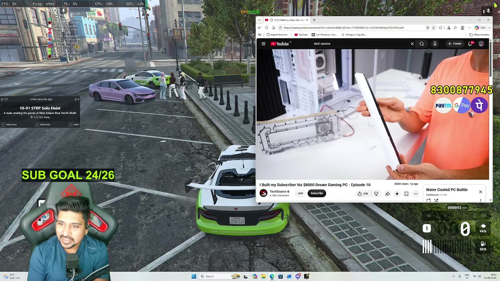Click the Create button on YouTube
Screen dimensions: 500x281
point(455,44)
